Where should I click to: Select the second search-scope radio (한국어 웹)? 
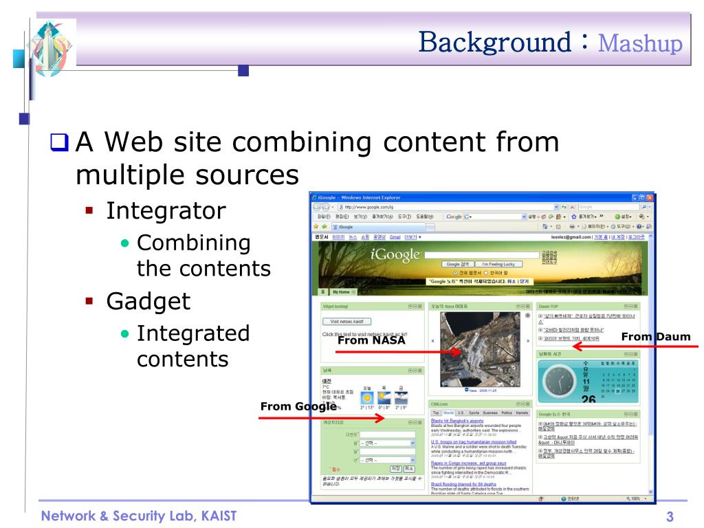486,272
